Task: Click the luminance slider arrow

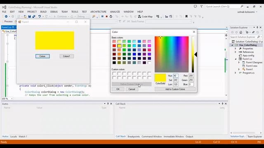Action: 196,54
